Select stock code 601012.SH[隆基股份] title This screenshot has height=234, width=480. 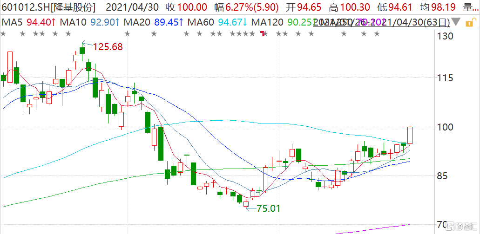[x=48, y=7]
